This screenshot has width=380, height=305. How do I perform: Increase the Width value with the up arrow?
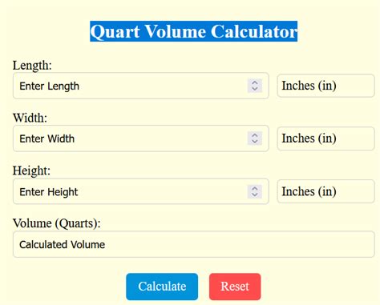(255, 135)
